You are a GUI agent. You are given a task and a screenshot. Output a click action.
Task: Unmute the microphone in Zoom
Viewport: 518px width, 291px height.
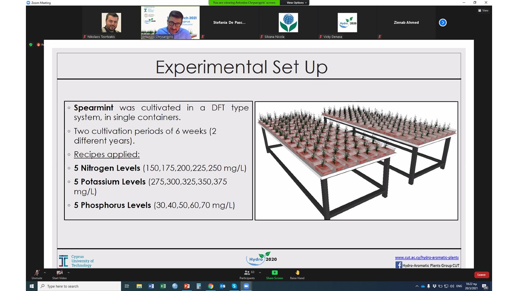tap(37, 274)
